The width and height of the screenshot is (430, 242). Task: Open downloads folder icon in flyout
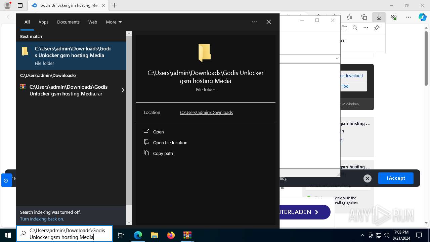344,28
